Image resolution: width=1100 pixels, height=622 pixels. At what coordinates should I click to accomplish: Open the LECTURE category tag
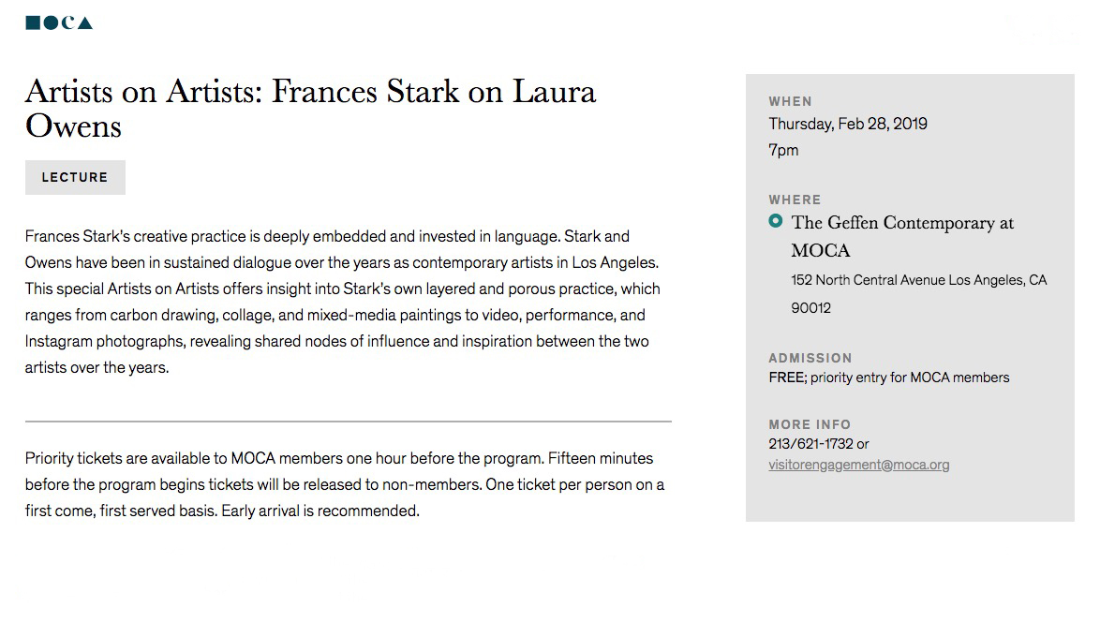point(75,177)
